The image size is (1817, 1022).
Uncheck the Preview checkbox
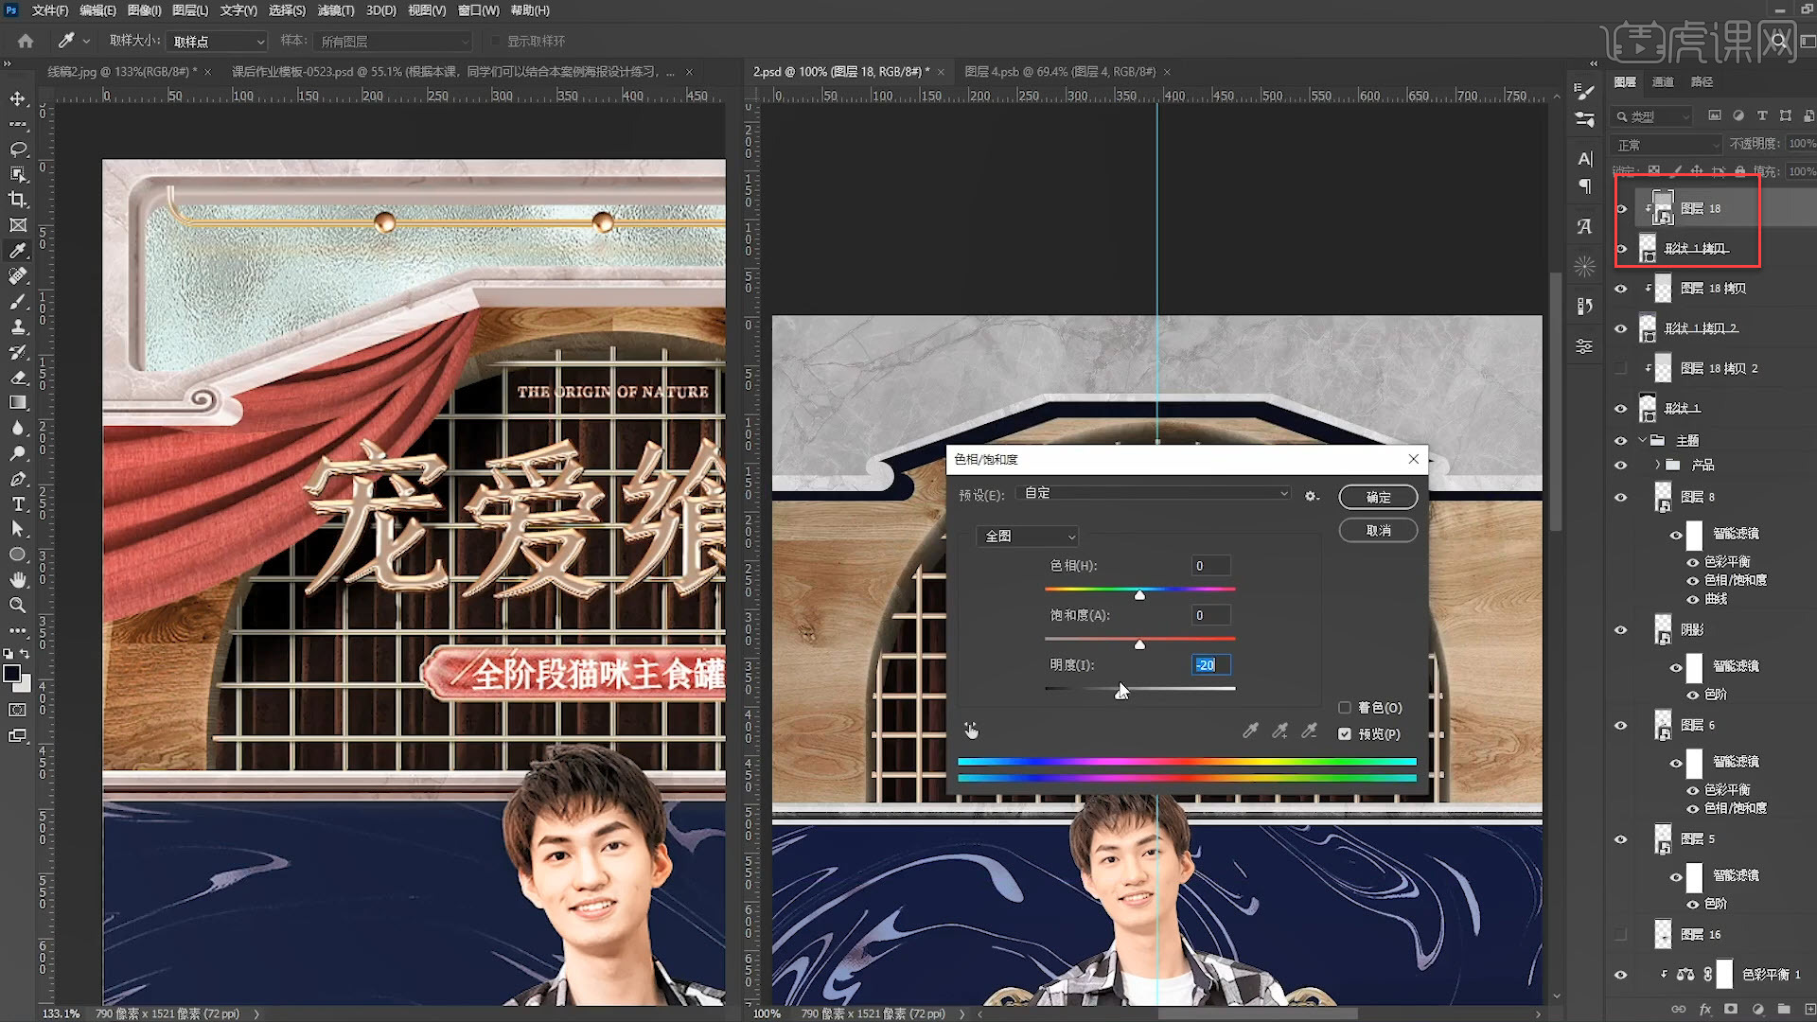point(1345,734)
